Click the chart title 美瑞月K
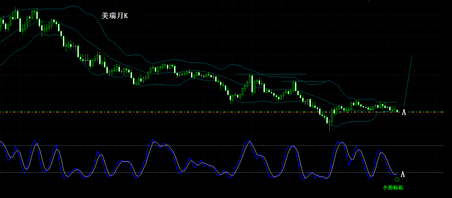The width and height of the screenshot is (452, 198). pyautogui.click(x=115, y=16)
